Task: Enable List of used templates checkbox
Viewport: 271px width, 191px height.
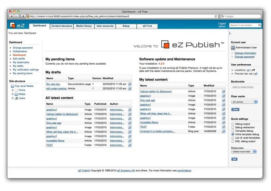Action: click(233, 138)
